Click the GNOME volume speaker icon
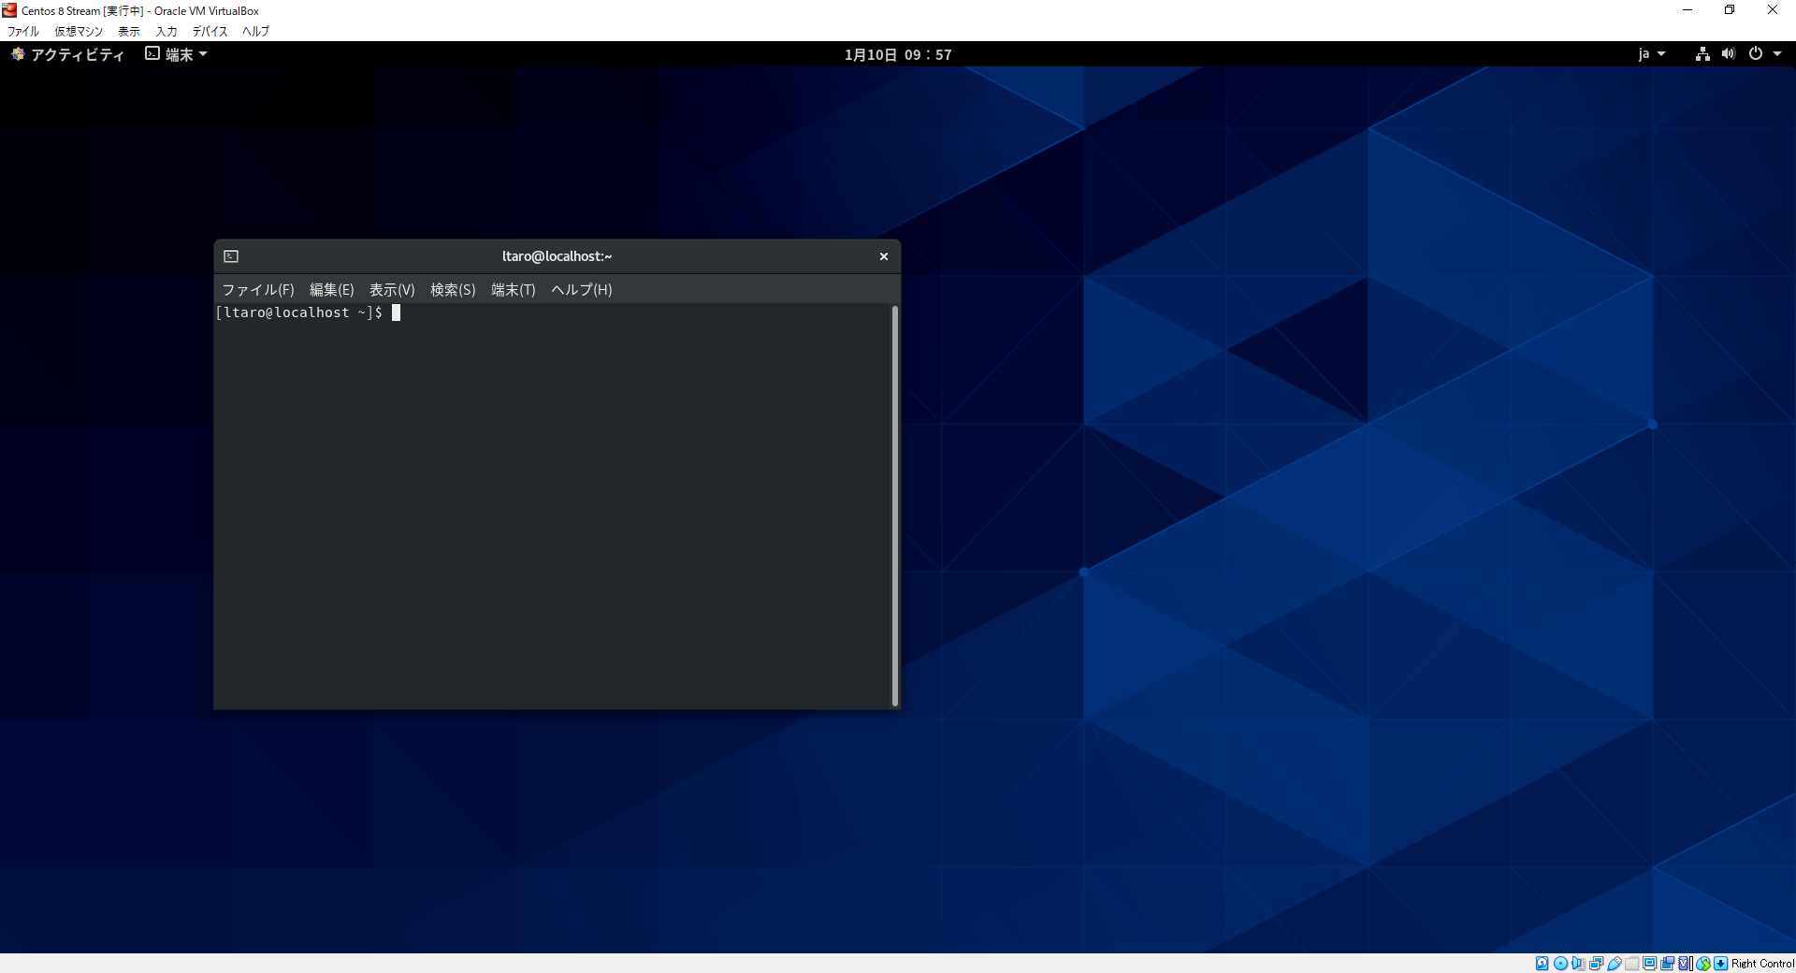This screenshot has width=1796, height=973. coord(1728,54)
